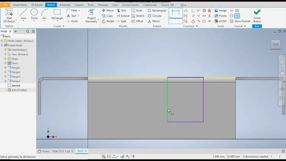Open the Create panel dropdown

coord(59,26)
